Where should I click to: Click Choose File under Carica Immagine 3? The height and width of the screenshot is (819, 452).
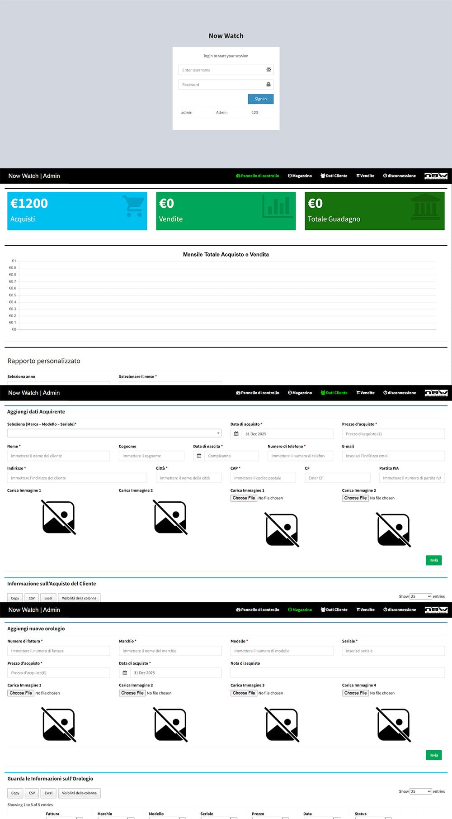click(x=244, y=693)
